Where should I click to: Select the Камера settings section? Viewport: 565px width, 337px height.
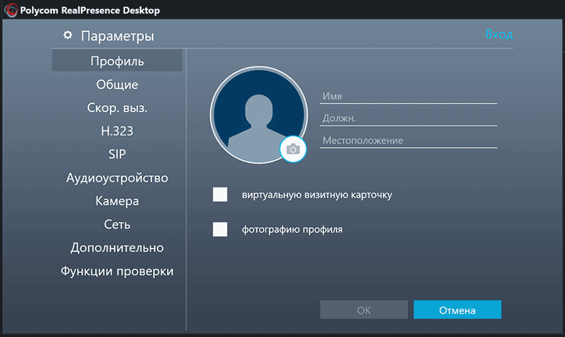117,201
